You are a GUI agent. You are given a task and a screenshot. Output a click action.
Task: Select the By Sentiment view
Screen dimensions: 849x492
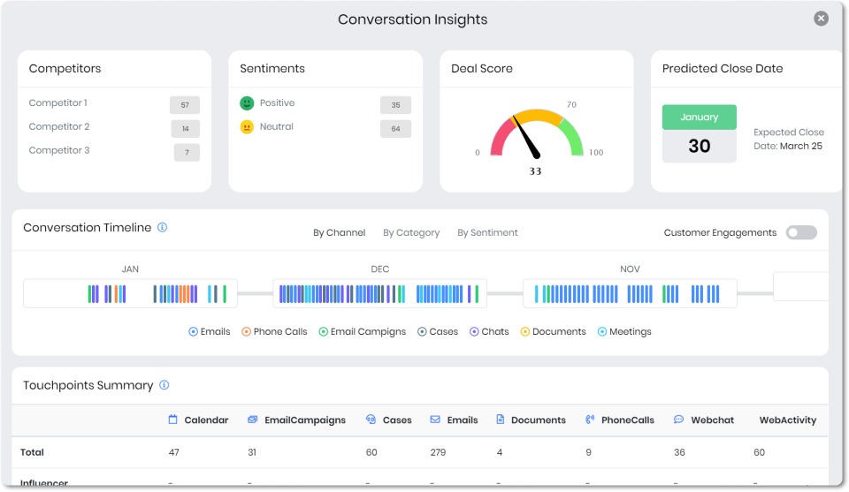(x=487, y=233)
